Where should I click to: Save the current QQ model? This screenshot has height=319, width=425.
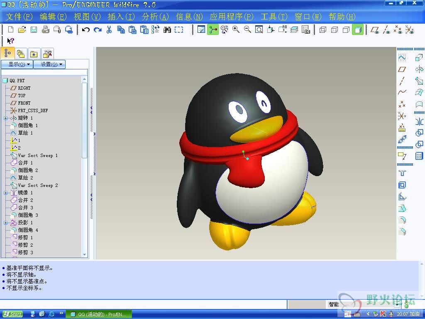coord(34,29)
